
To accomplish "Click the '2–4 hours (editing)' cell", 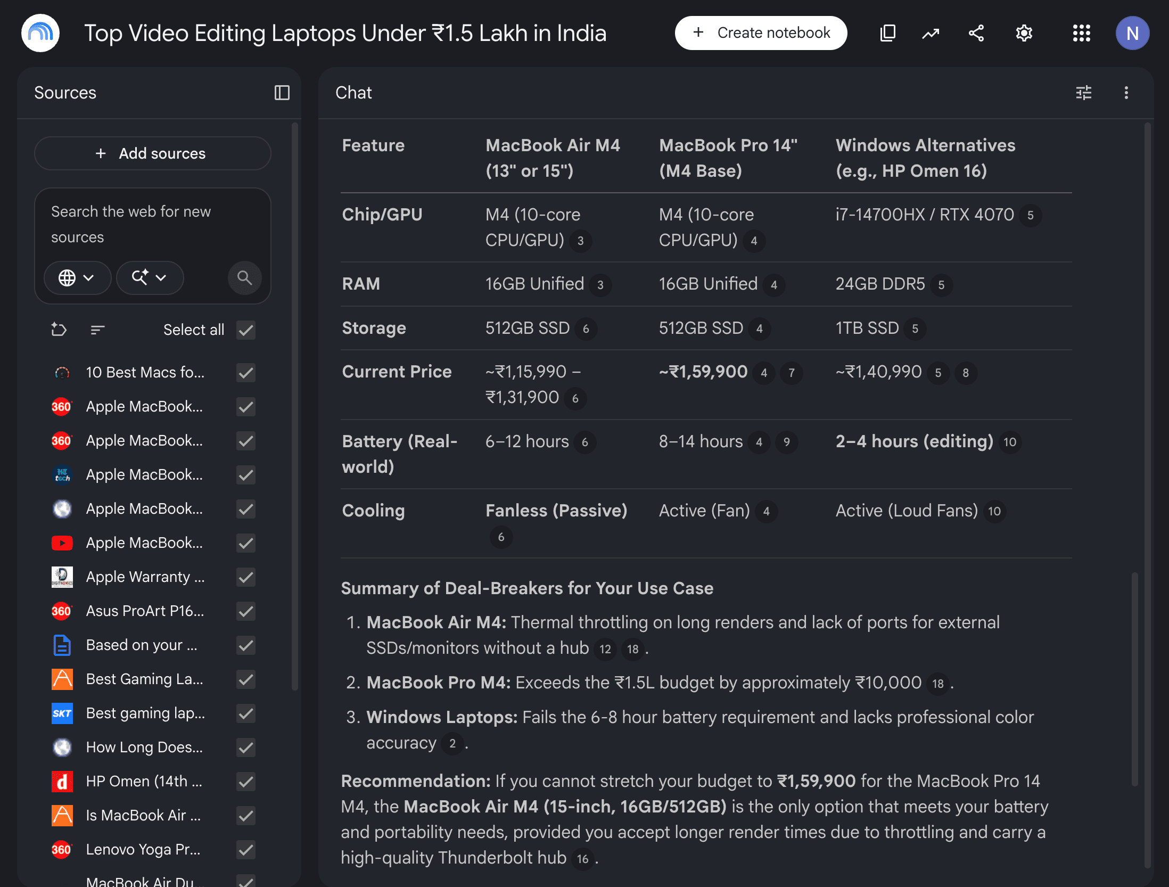I will [915, 441].
